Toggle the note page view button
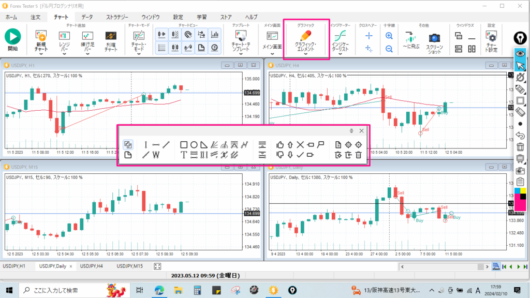Screen dimensions: 530x298 coord(201,48)
